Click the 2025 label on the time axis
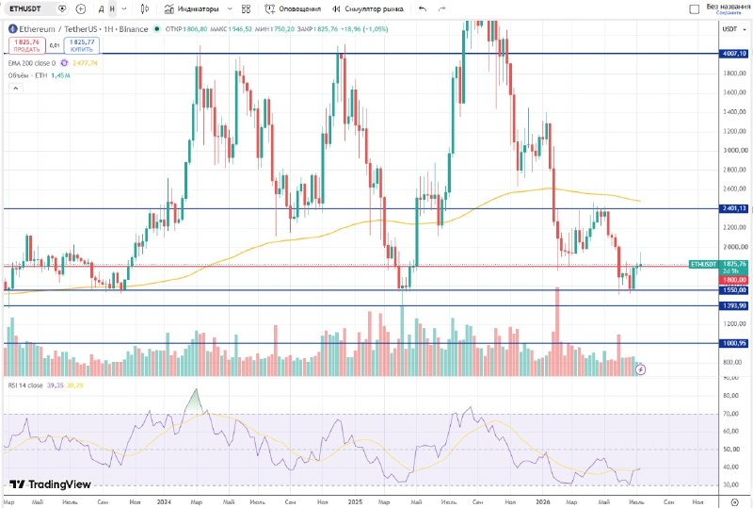The image size is (753, 508). pyautogui.click(x=355, y=501)
